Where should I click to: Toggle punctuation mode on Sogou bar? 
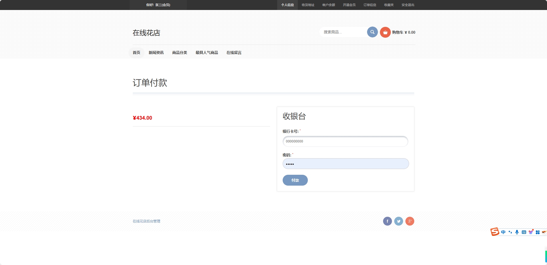(510, 232)
